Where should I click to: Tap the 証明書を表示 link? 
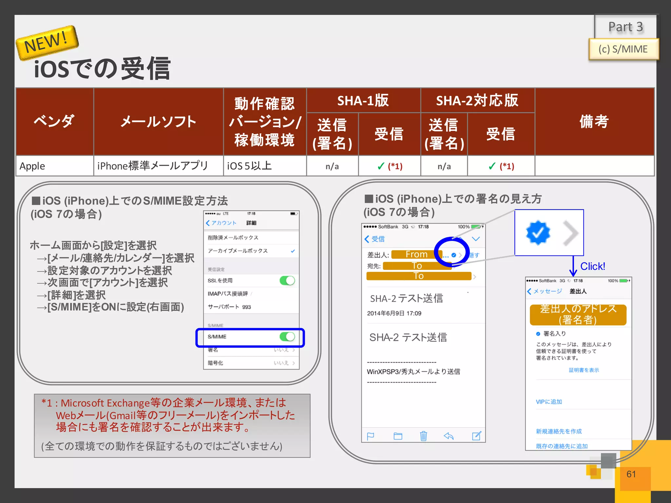[x=584, y=370]
